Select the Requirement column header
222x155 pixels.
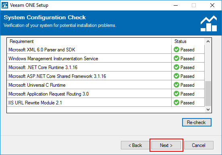89,41
